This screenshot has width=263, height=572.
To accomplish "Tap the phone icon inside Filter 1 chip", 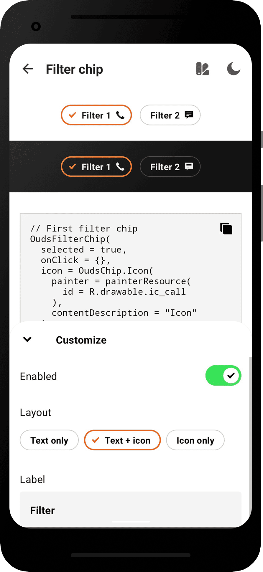I will pos(120,115).
